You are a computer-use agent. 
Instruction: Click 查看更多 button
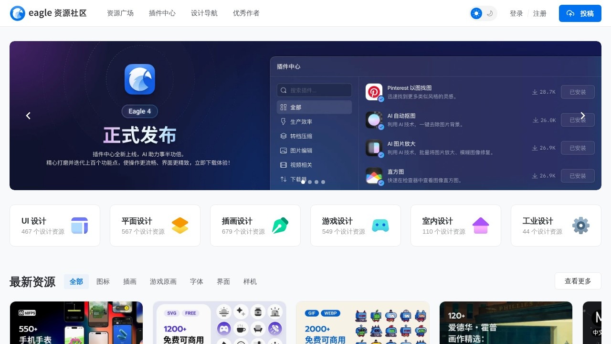[578, 281]
